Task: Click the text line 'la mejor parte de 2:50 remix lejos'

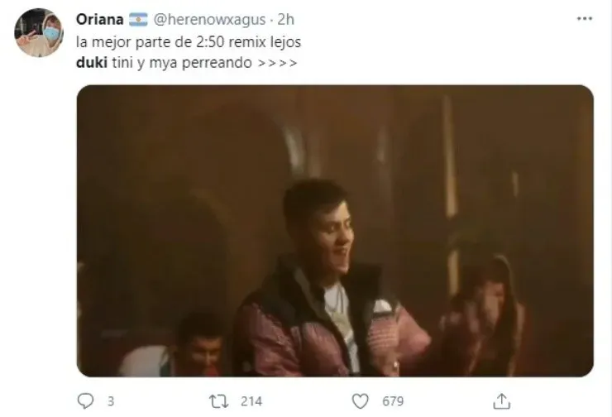Action: tap(189, 42)
